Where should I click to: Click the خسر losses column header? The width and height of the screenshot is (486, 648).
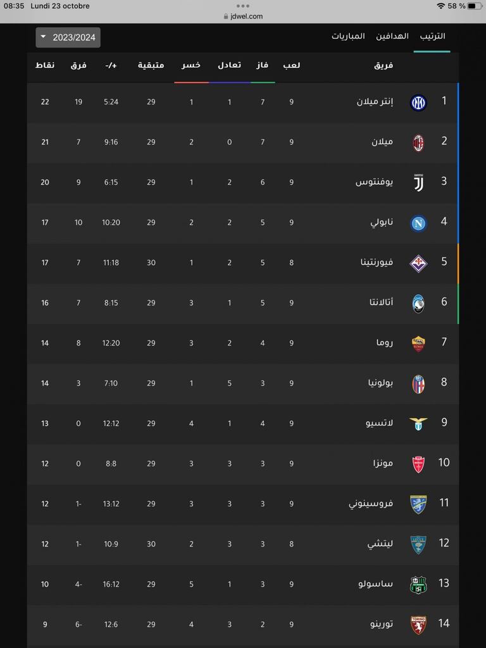coord(191,65)
